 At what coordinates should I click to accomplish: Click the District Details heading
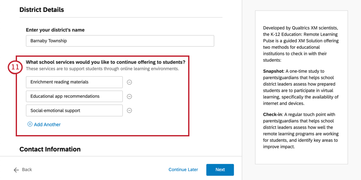[x=42, y=9]
